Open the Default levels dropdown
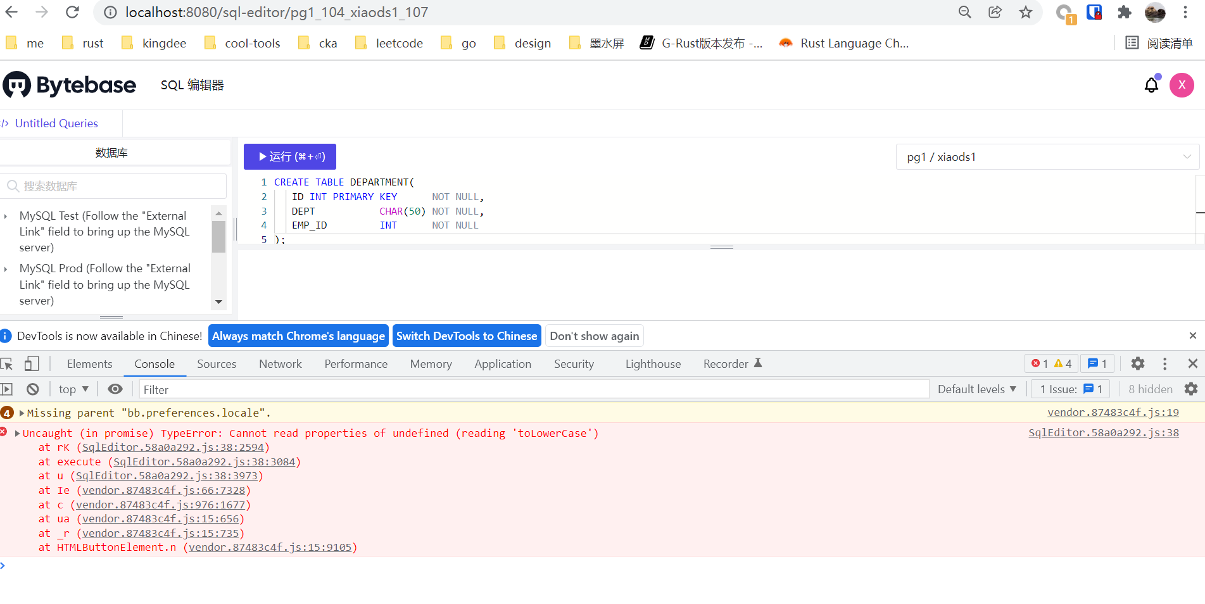This screenshot has width=1205, height=604. click(x=976, y=389)
